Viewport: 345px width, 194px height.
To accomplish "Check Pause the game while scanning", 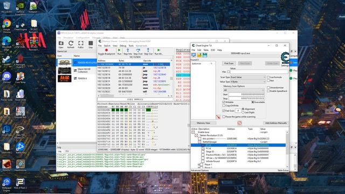I will pos(224,117).
